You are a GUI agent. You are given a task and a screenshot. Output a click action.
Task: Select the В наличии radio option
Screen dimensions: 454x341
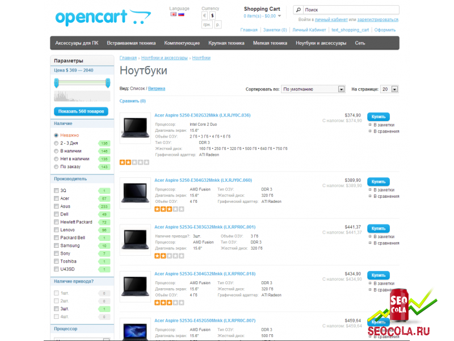(56, 151)
